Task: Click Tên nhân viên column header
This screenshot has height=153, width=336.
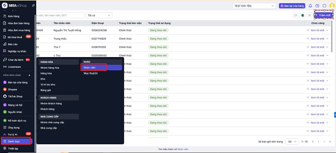Action: [62, 23]
